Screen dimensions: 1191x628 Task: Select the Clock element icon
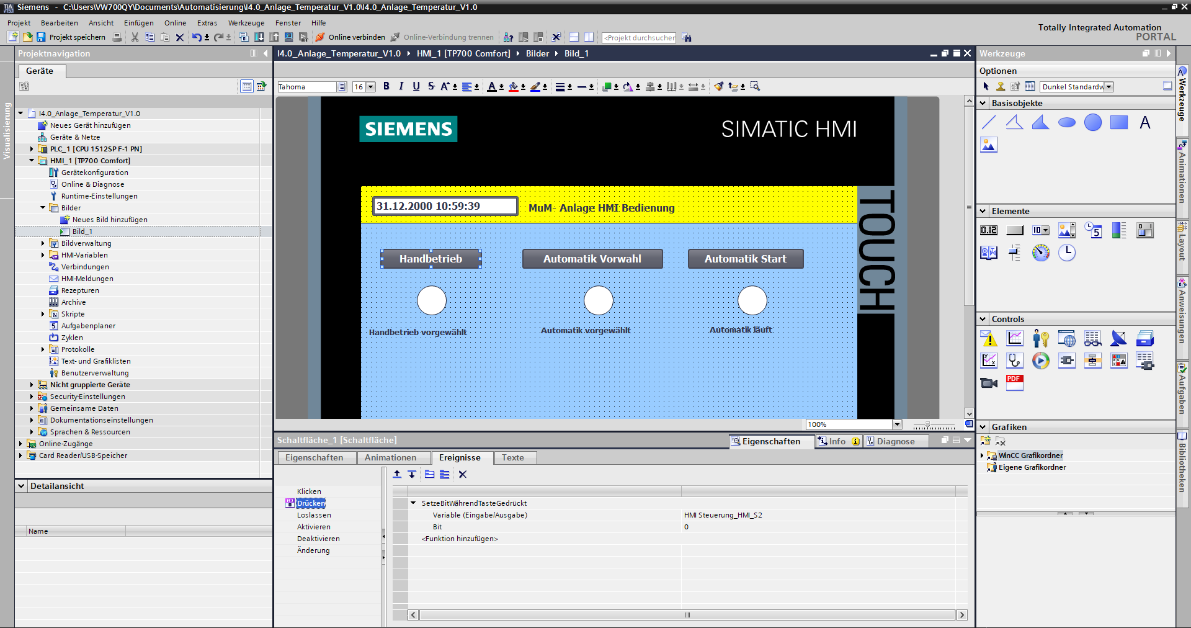1066,253
